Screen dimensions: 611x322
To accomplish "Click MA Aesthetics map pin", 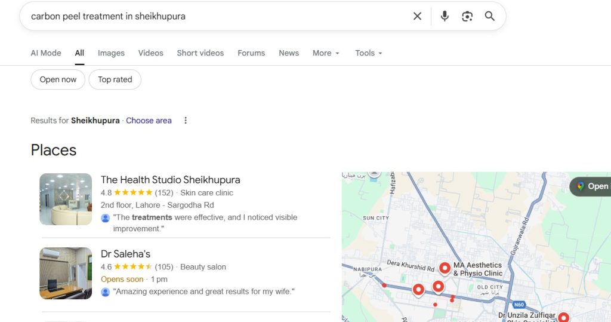I will [445, 268].
